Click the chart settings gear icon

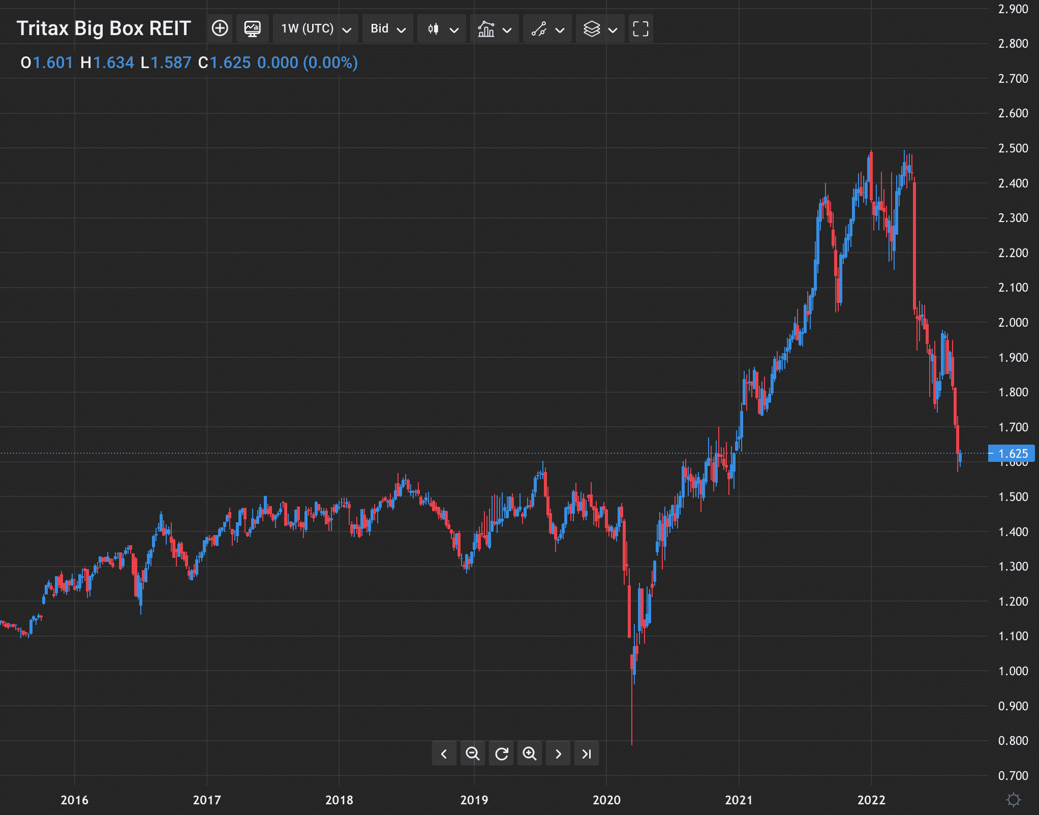(1013, 800)
